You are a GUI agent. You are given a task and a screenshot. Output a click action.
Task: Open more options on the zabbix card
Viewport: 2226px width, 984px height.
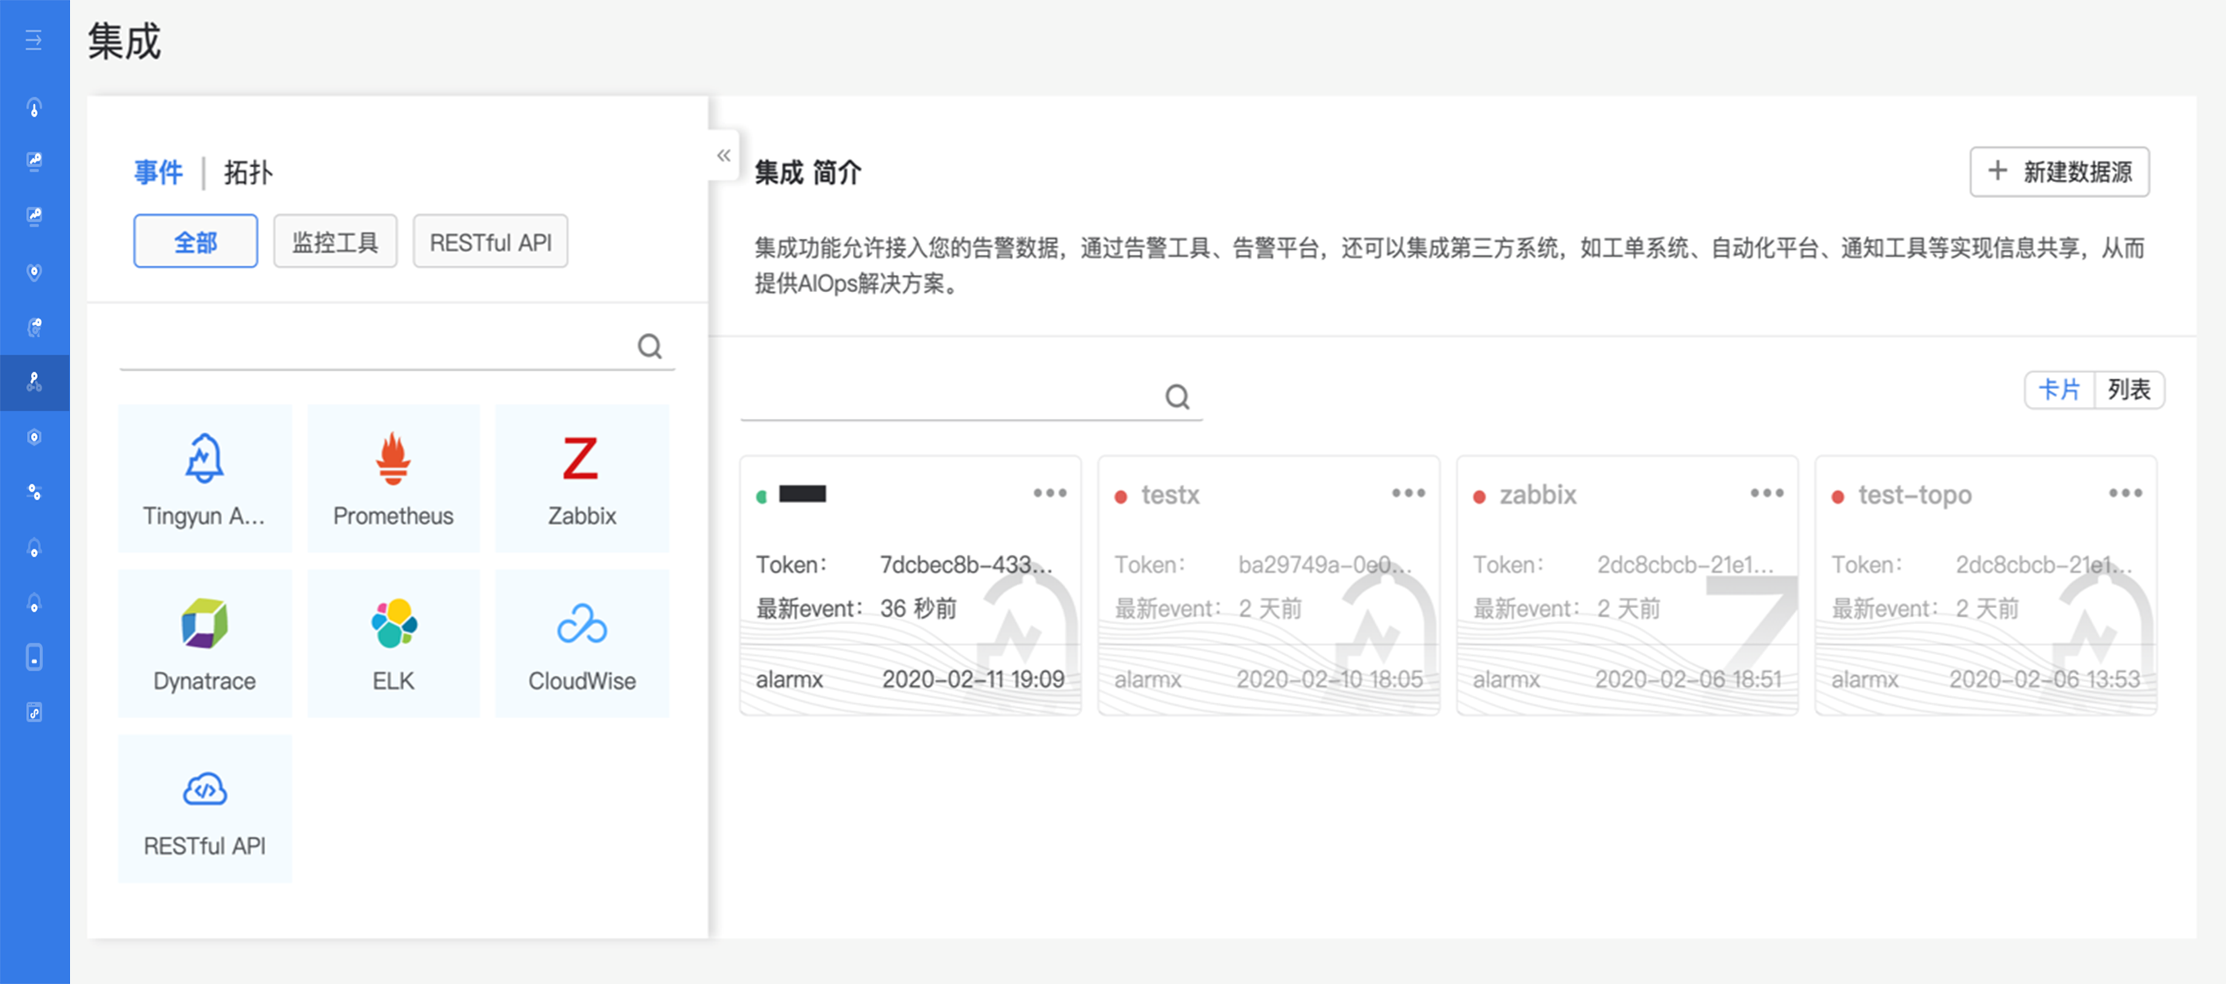pyautogui.click(x=1766, y=492)
